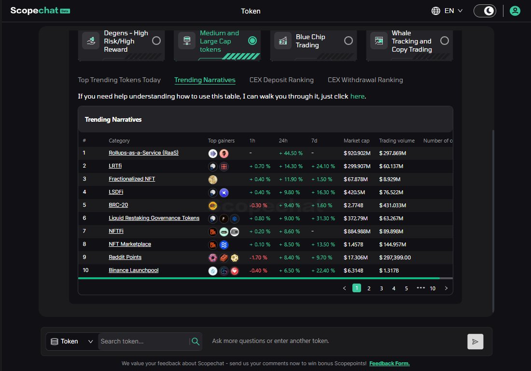531x371 pixels.
Task: Open Reddit Points category link
Action: coord(125,257)
